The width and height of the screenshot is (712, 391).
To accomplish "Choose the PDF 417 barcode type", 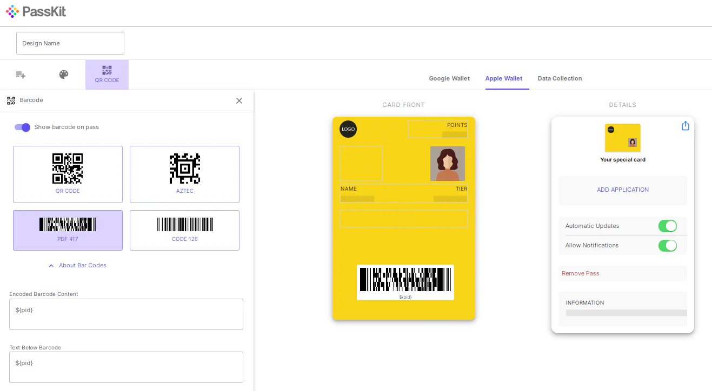I will coord(68,230).
